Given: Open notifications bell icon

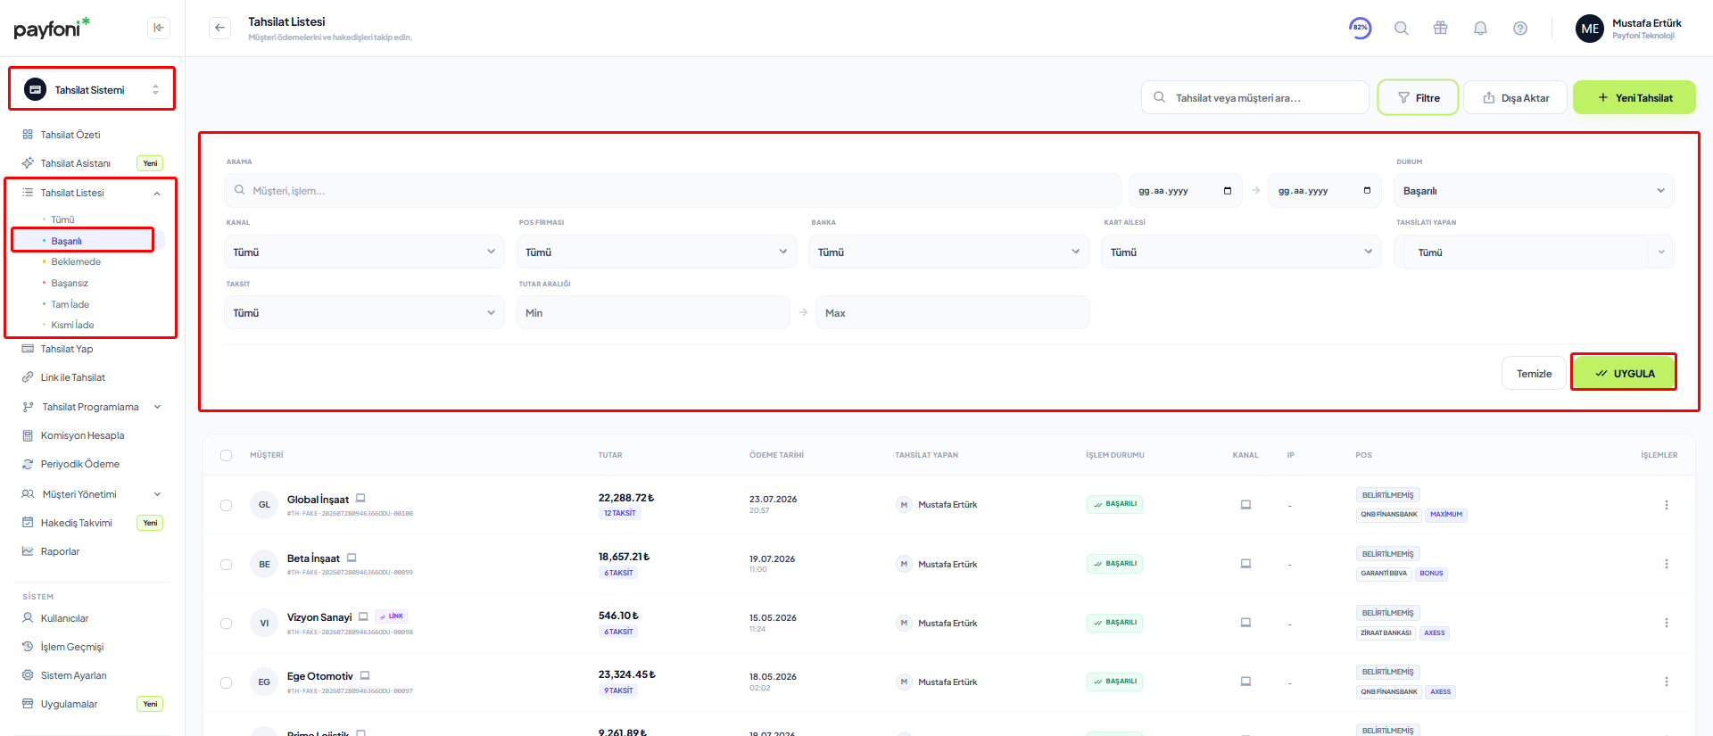Looking at the screenshot, I should tap(1480, 29).
